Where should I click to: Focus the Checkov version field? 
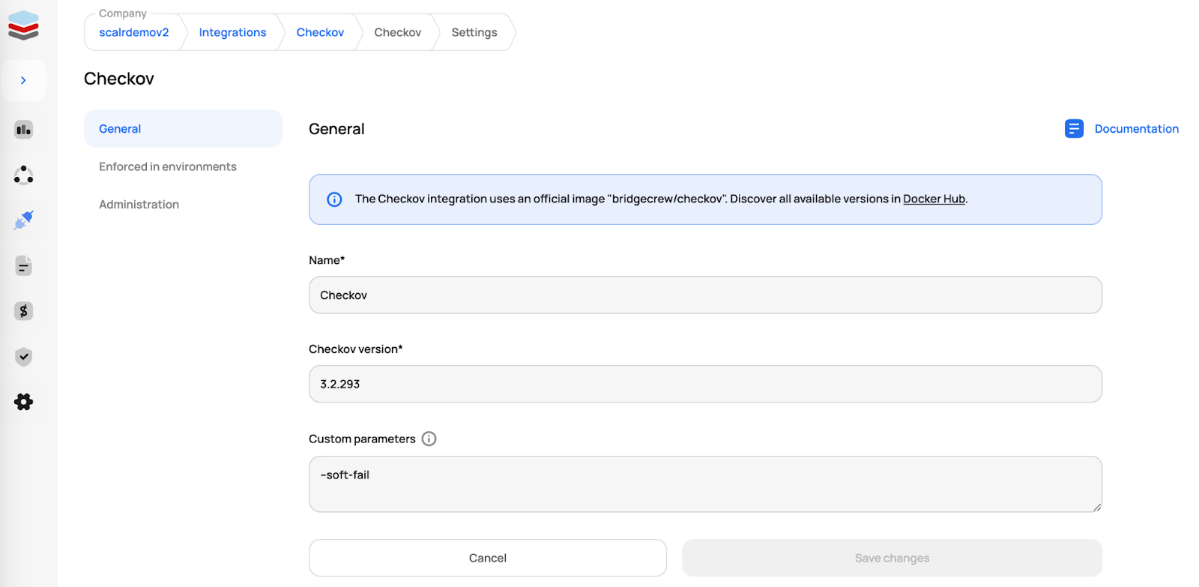(705, 384)
